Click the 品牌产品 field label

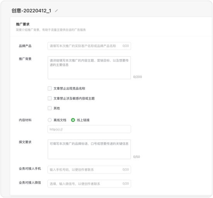25,46
